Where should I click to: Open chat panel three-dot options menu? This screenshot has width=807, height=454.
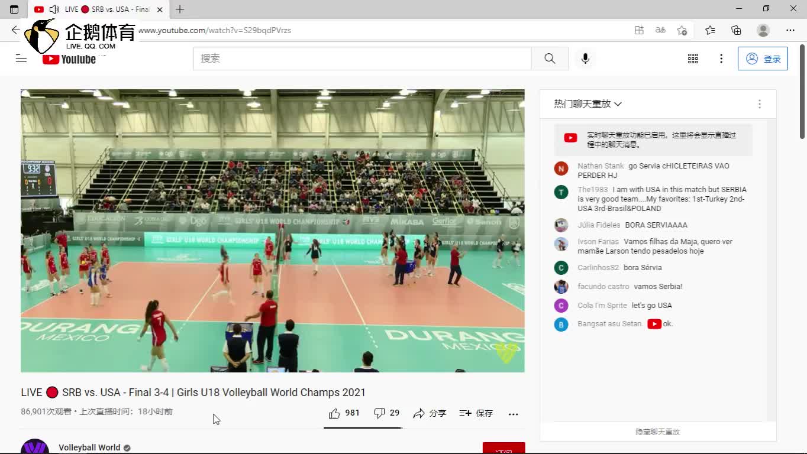click(759, 104)
